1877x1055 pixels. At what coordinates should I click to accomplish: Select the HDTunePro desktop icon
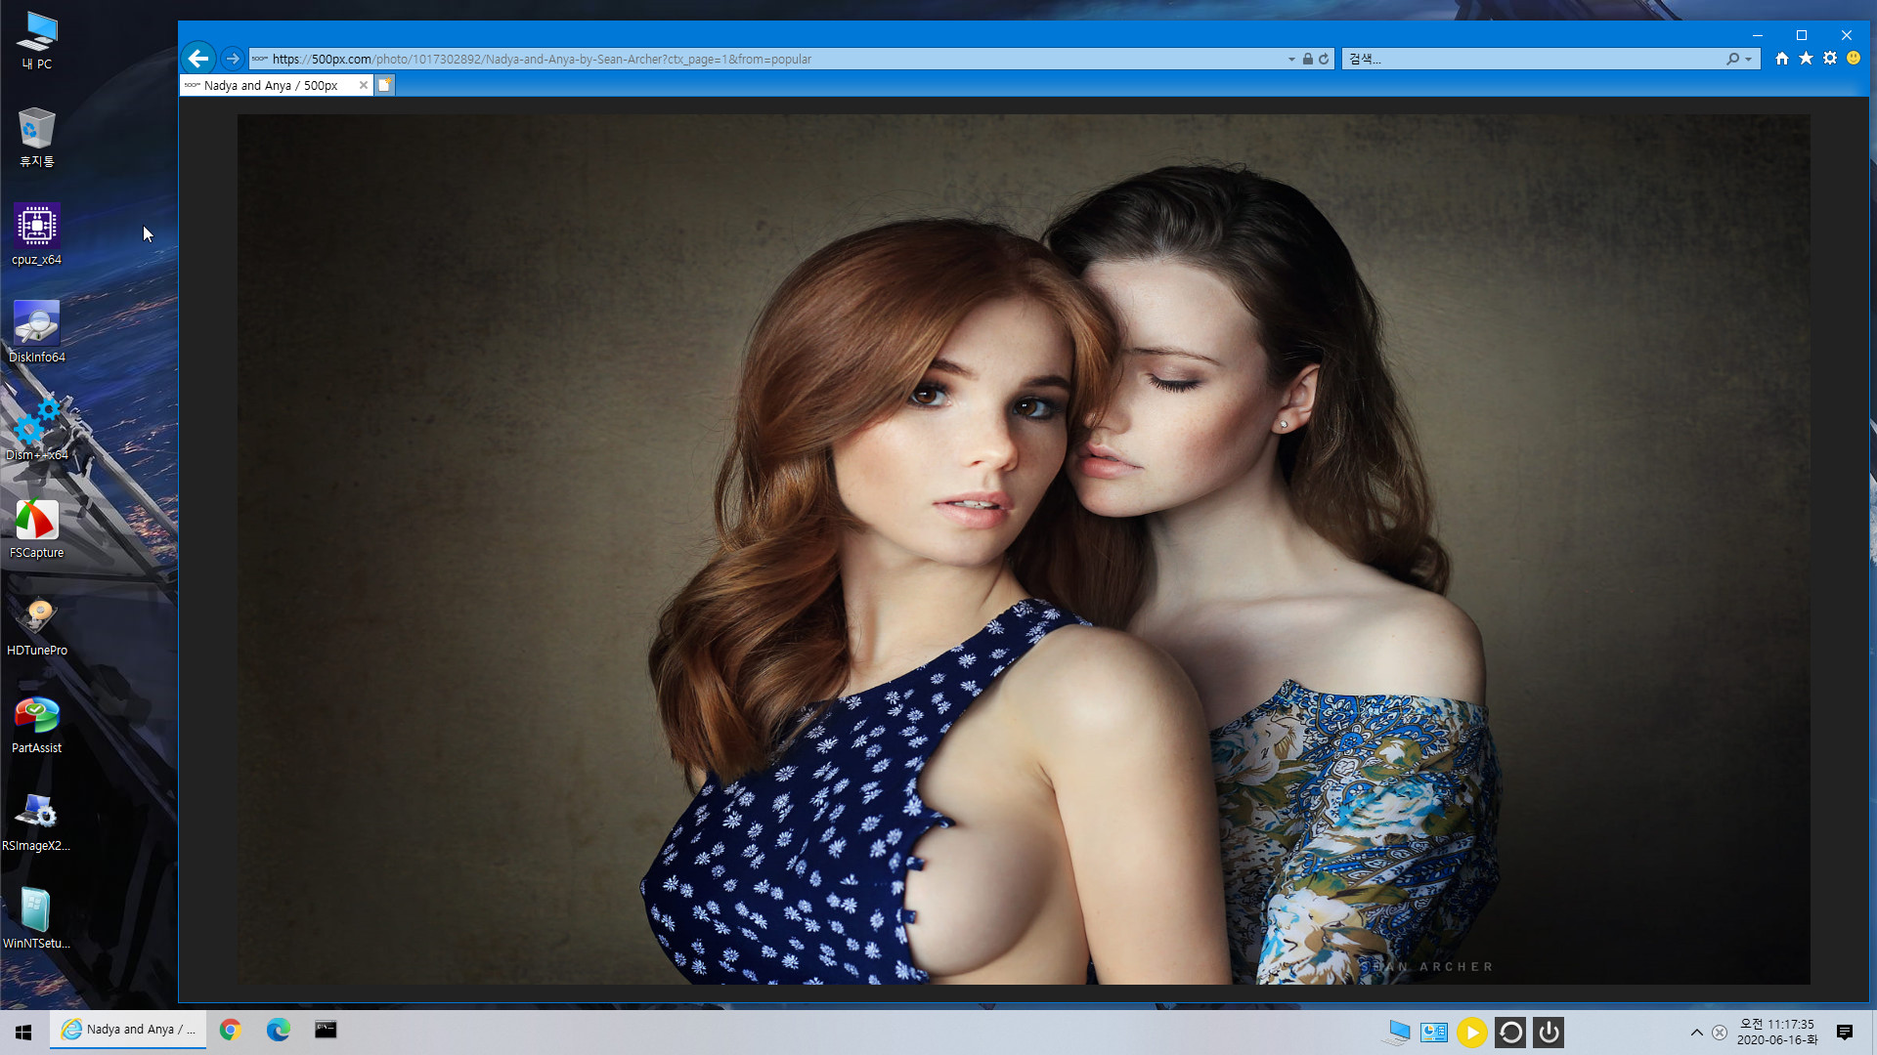[37, 625]
